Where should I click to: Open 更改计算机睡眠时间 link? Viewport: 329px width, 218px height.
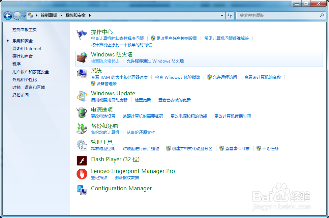pyautogui.click(x=233, y=116)
